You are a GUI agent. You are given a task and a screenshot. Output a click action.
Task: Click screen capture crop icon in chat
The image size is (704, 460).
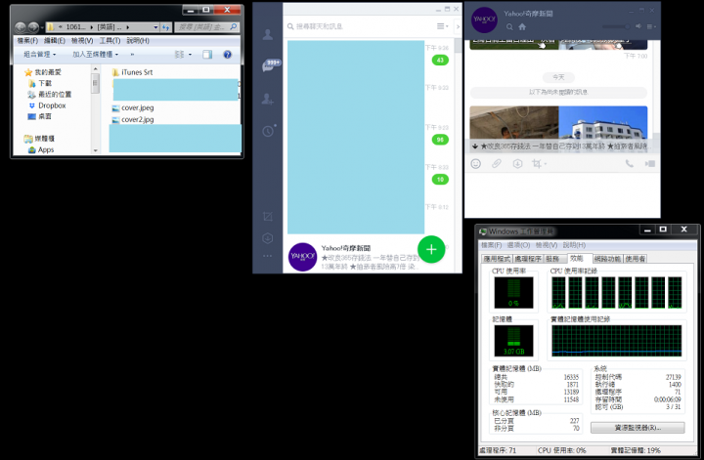(537, 164)
